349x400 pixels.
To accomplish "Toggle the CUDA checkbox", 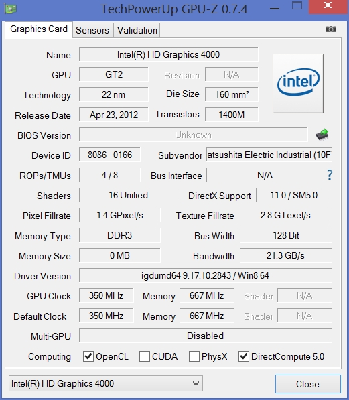I will tap(145, 356).
